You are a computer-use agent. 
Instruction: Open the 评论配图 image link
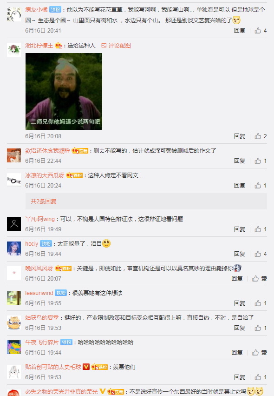click(116, 46)
